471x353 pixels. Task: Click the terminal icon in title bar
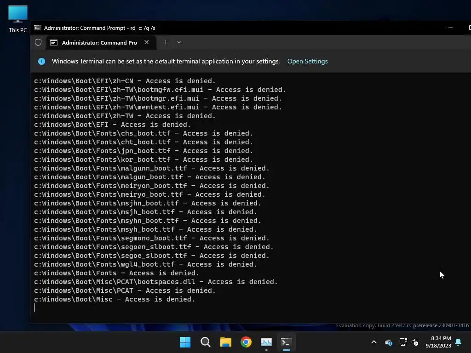point(38,28)
